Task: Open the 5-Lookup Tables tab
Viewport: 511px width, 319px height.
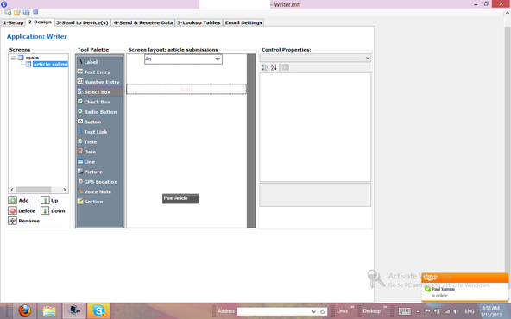Action: [x=199, y=22]
